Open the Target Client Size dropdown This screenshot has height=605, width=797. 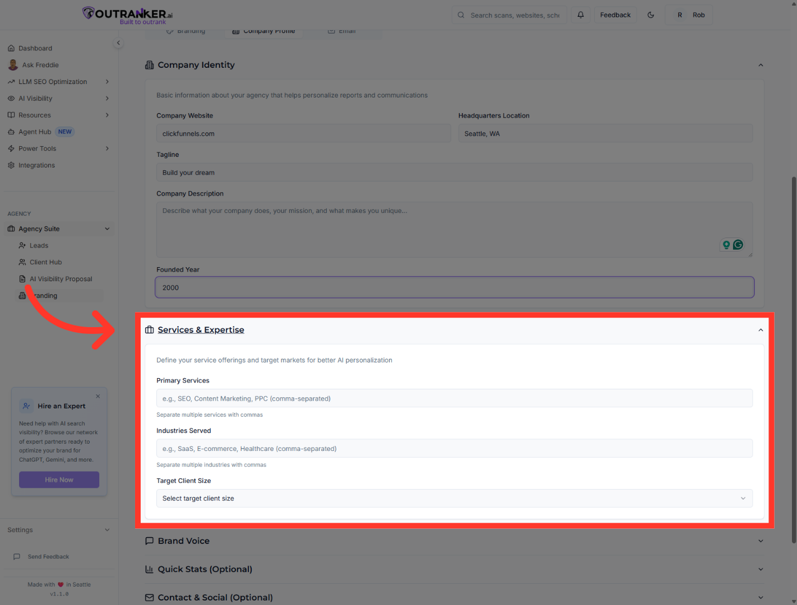(455, 499)
